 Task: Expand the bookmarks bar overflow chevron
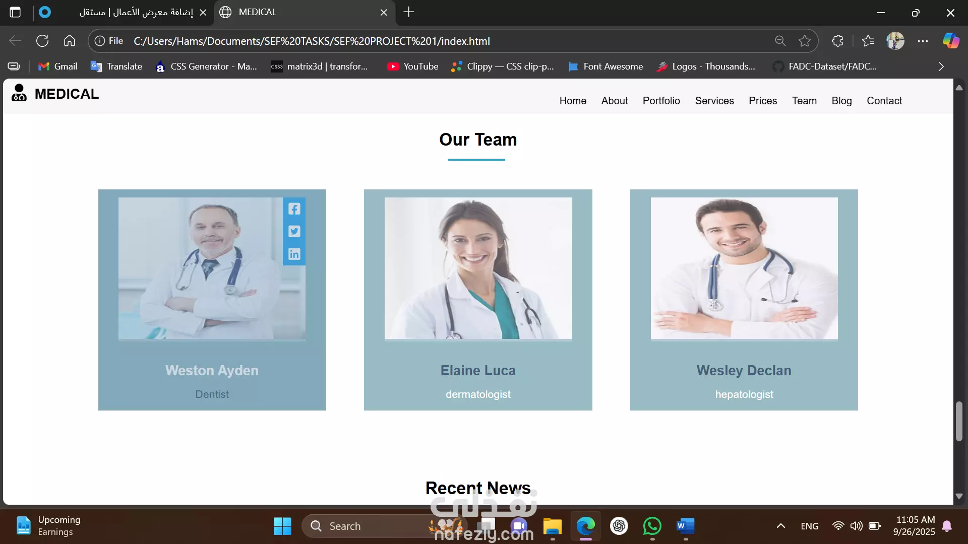941,66
